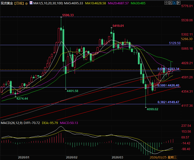Toggle the blue highlighted axis play icon
The height and width of the screenshot is (160, 194).
(x=174, y=3)
